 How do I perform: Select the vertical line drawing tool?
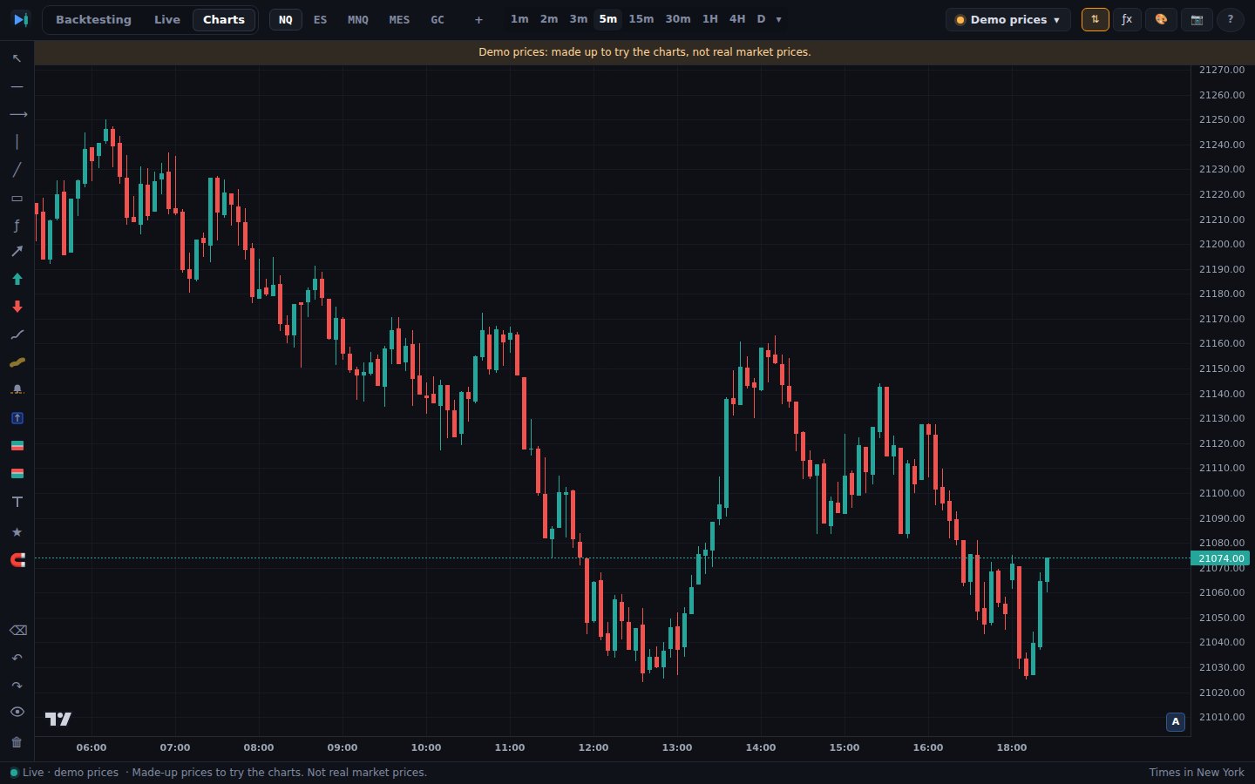tap(17, 142)
